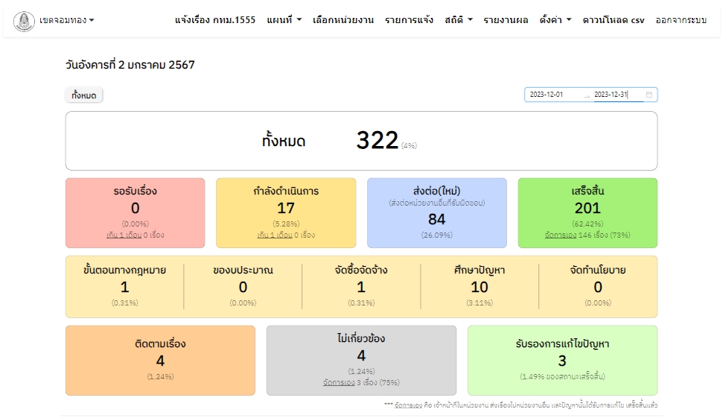Click the calendar icon in date range
The width and height of the screenshot is (723, 418).
point(649,95)
